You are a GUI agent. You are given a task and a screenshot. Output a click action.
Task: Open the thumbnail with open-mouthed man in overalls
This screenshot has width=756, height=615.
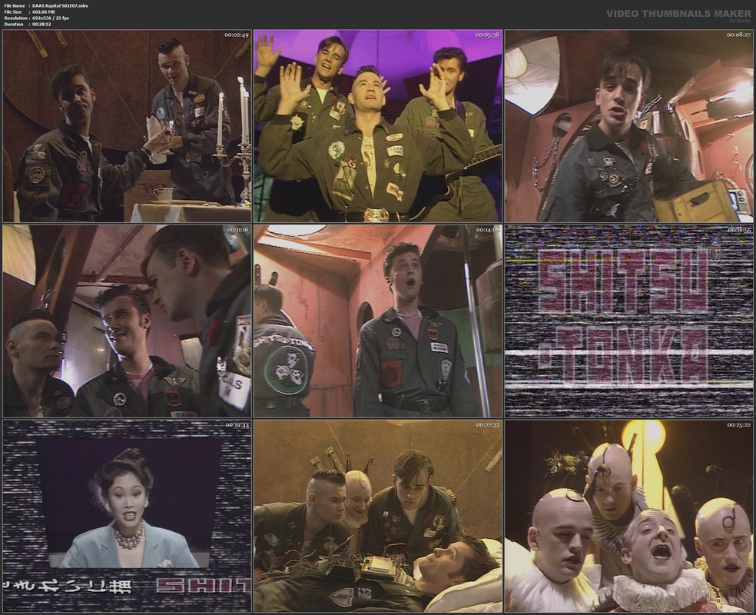click(x=378, y=321)
